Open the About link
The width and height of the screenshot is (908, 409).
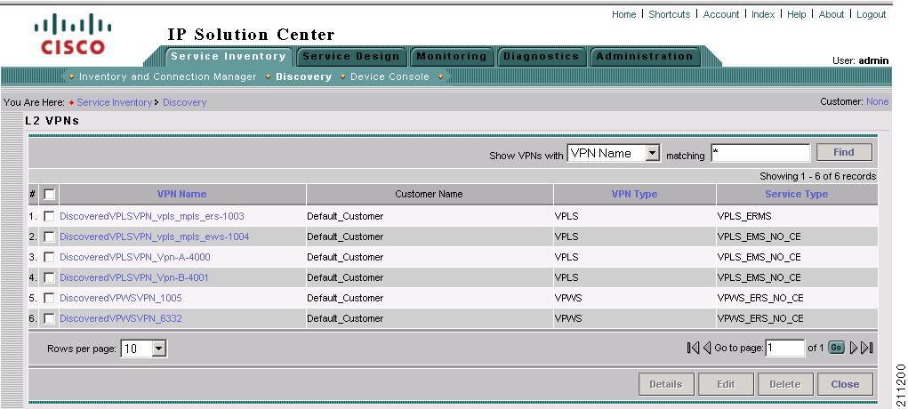(831, 14)
